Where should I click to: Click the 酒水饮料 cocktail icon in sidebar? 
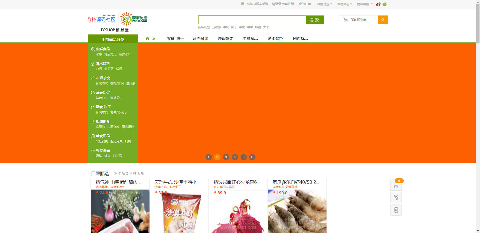point(92,64)
